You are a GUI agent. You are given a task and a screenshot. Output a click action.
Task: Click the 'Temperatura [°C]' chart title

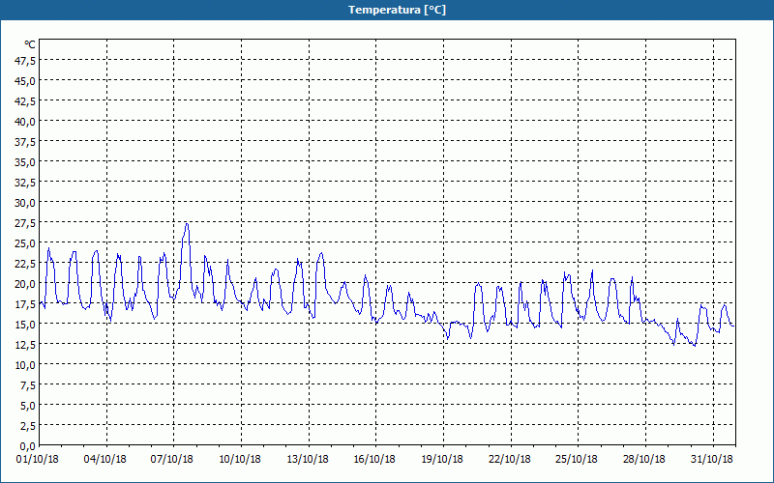pos(397,10)
